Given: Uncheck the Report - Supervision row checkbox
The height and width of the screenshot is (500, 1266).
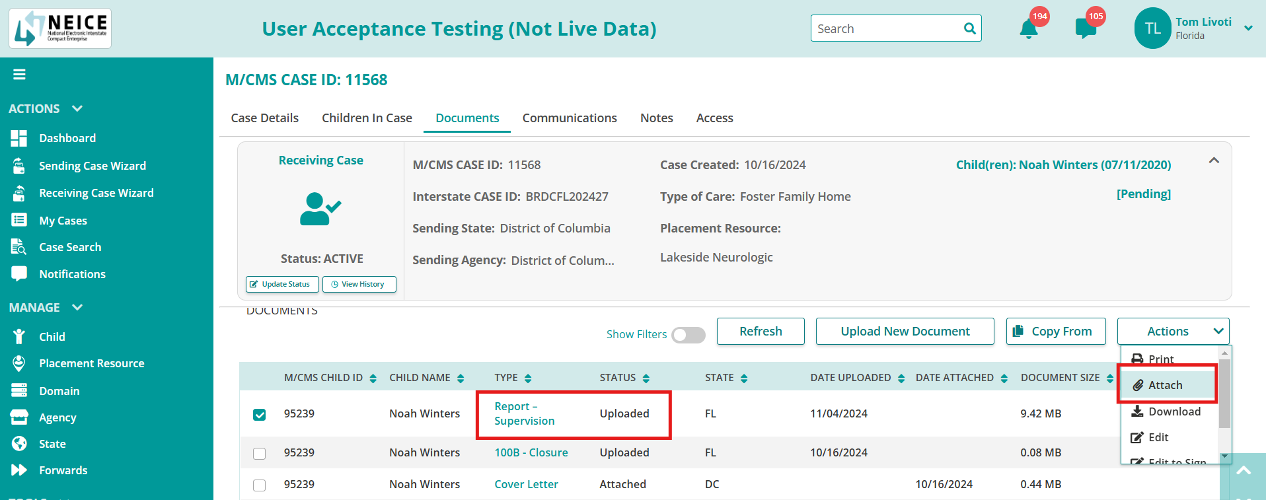Looking at the screenshot, I should (x=260, y=414).
